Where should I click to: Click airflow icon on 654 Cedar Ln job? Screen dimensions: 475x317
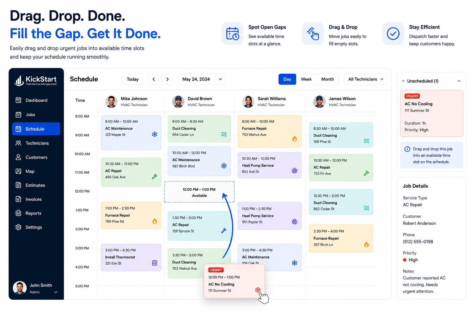224,134
